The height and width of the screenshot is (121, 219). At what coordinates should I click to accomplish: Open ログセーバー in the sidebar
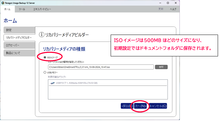click(19, 45)
